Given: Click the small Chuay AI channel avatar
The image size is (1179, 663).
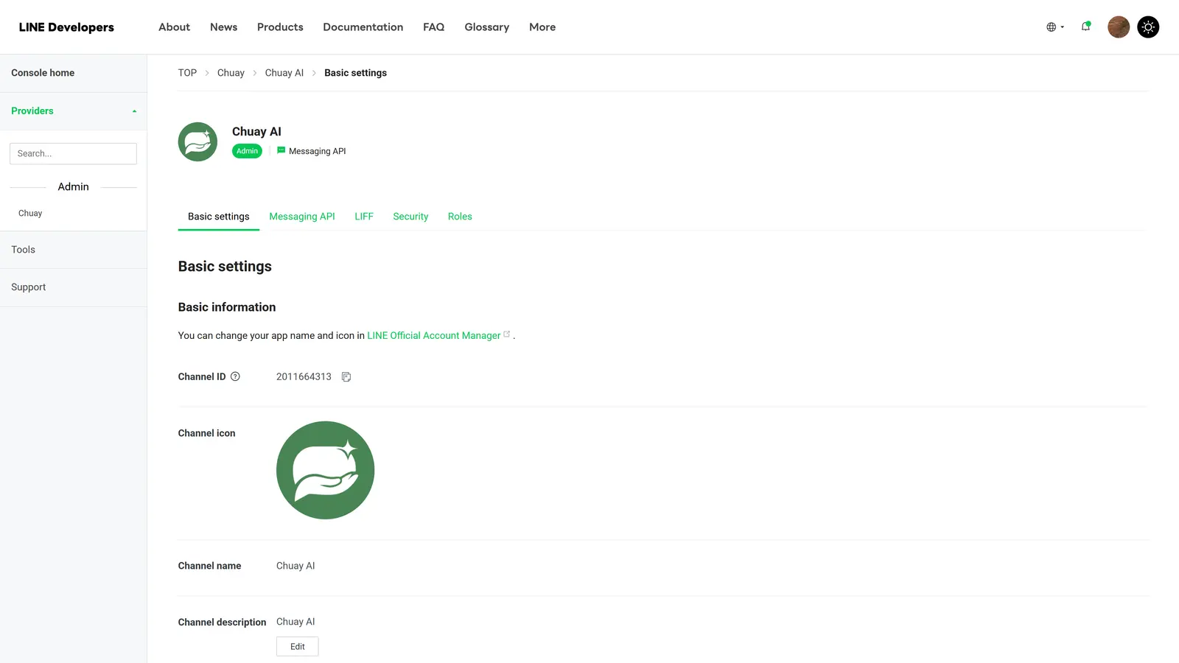Looking at the screenshot, I should [197, 141].
